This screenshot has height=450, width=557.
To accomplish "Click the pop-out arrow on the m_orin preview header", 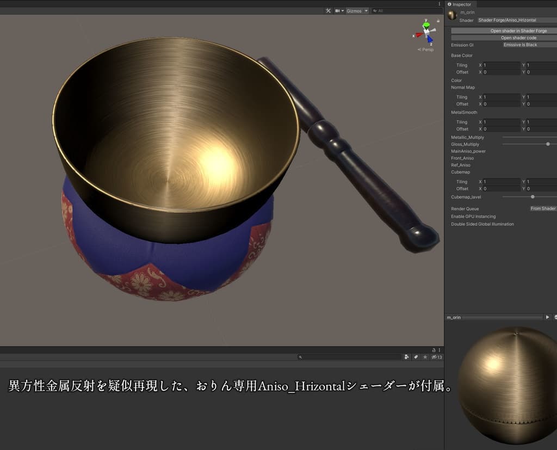I will pos(548,317).
